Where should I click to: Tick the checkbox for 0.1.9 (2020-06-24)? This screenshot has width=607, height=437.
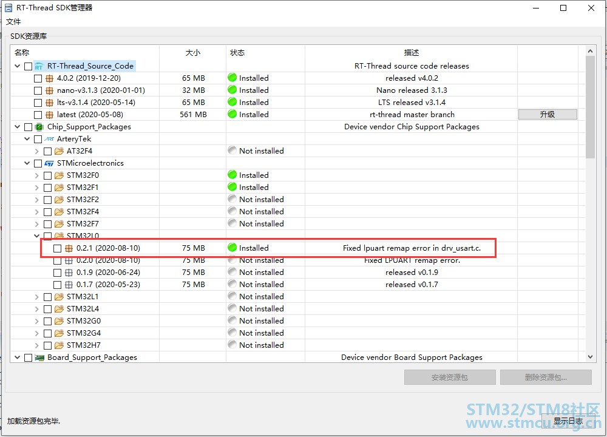57,273
